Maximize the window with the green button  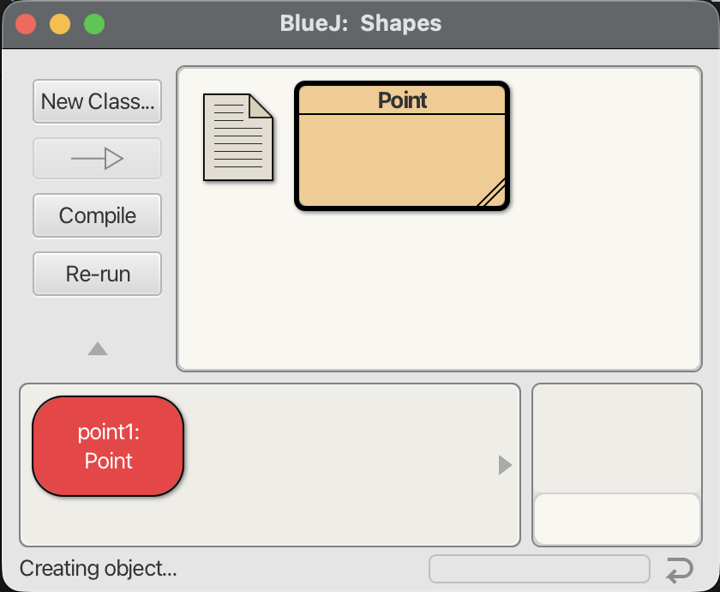(x=94, y=23)
